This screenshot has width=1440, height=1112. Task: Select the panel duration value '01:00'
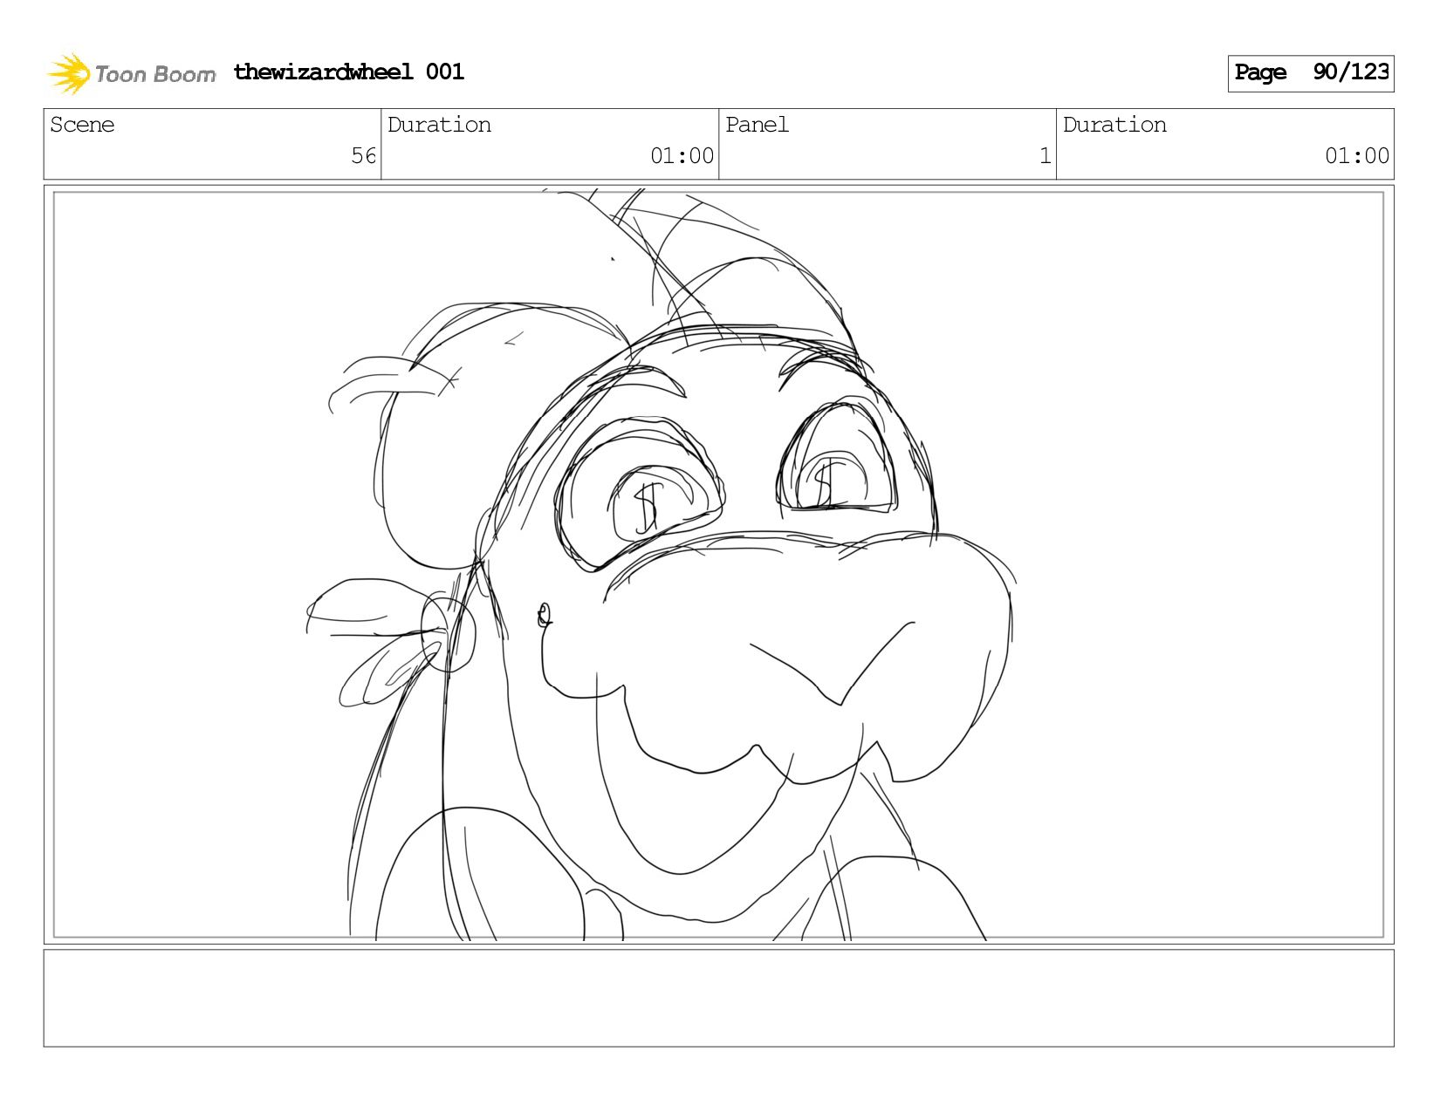1357,156
